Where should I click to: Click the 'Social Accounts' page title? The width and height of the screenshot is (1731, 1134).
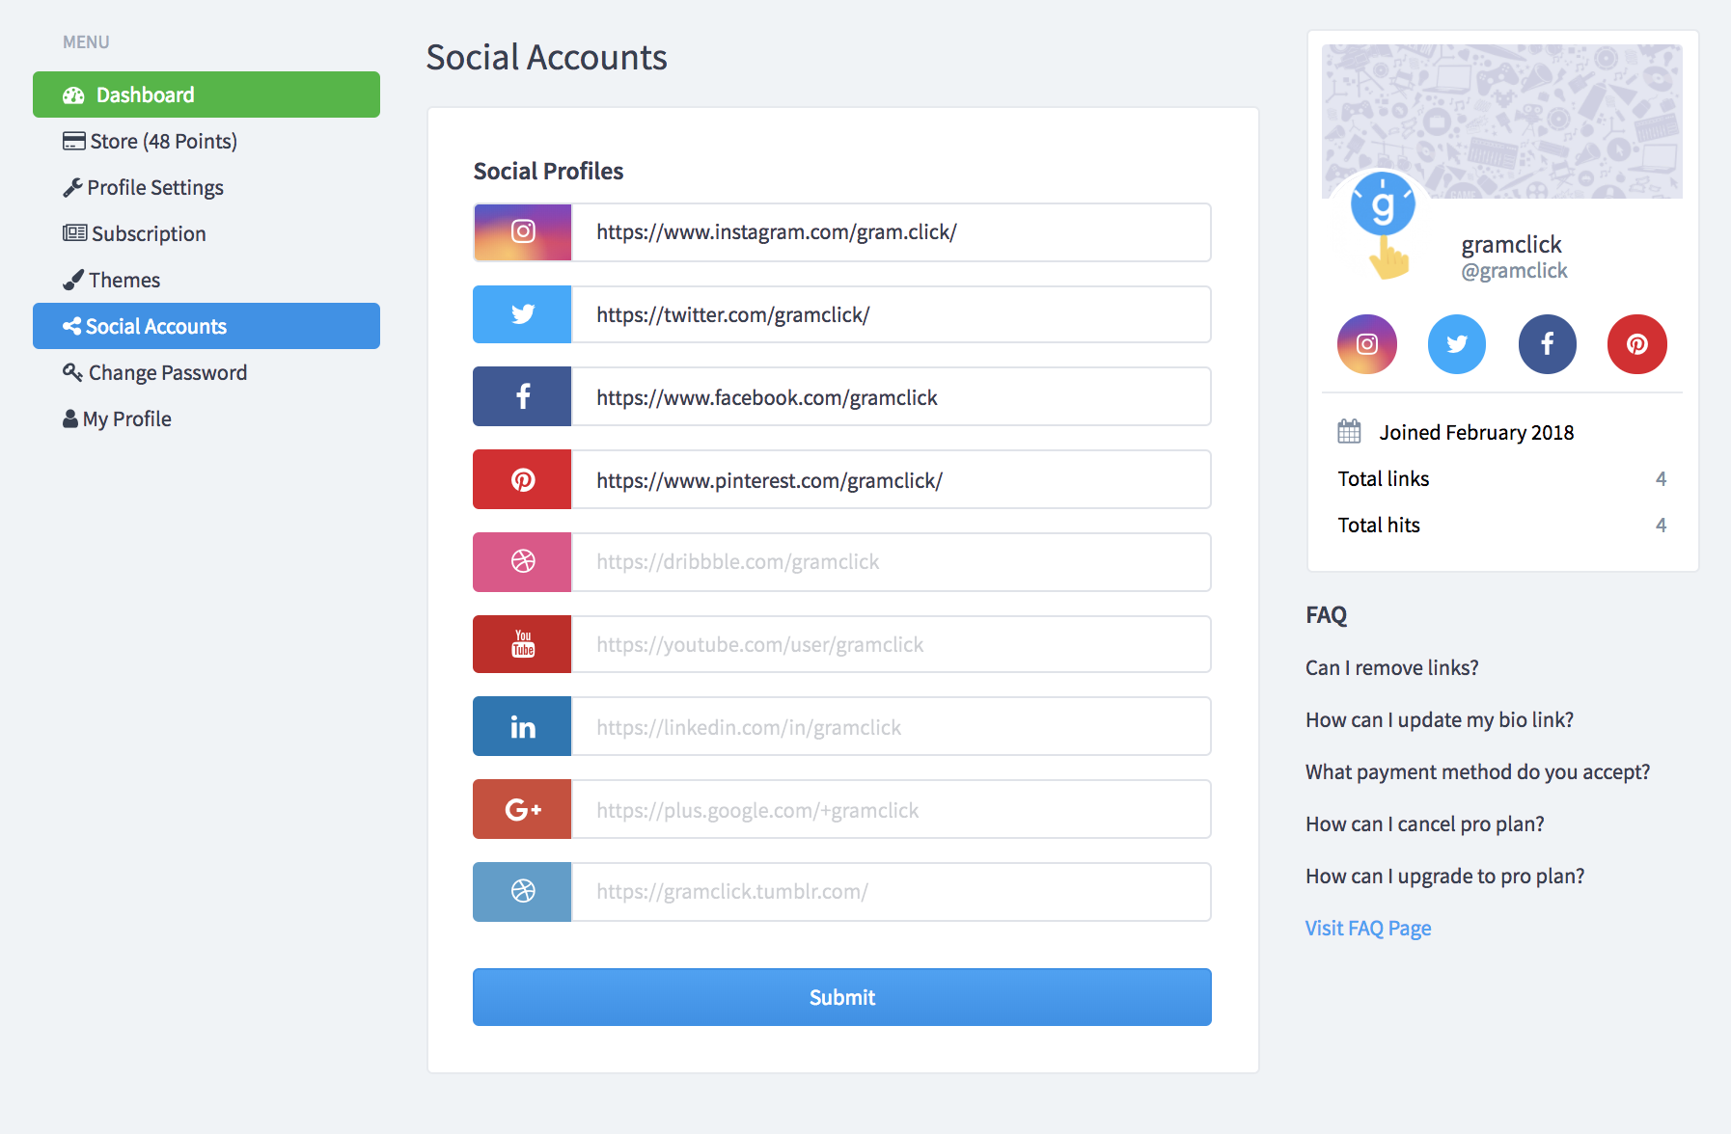(x=546, y=57)
